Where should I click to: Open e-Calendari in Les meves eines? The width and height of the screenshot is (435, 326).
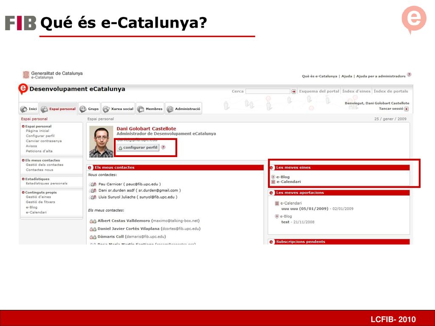click(288, 182)
